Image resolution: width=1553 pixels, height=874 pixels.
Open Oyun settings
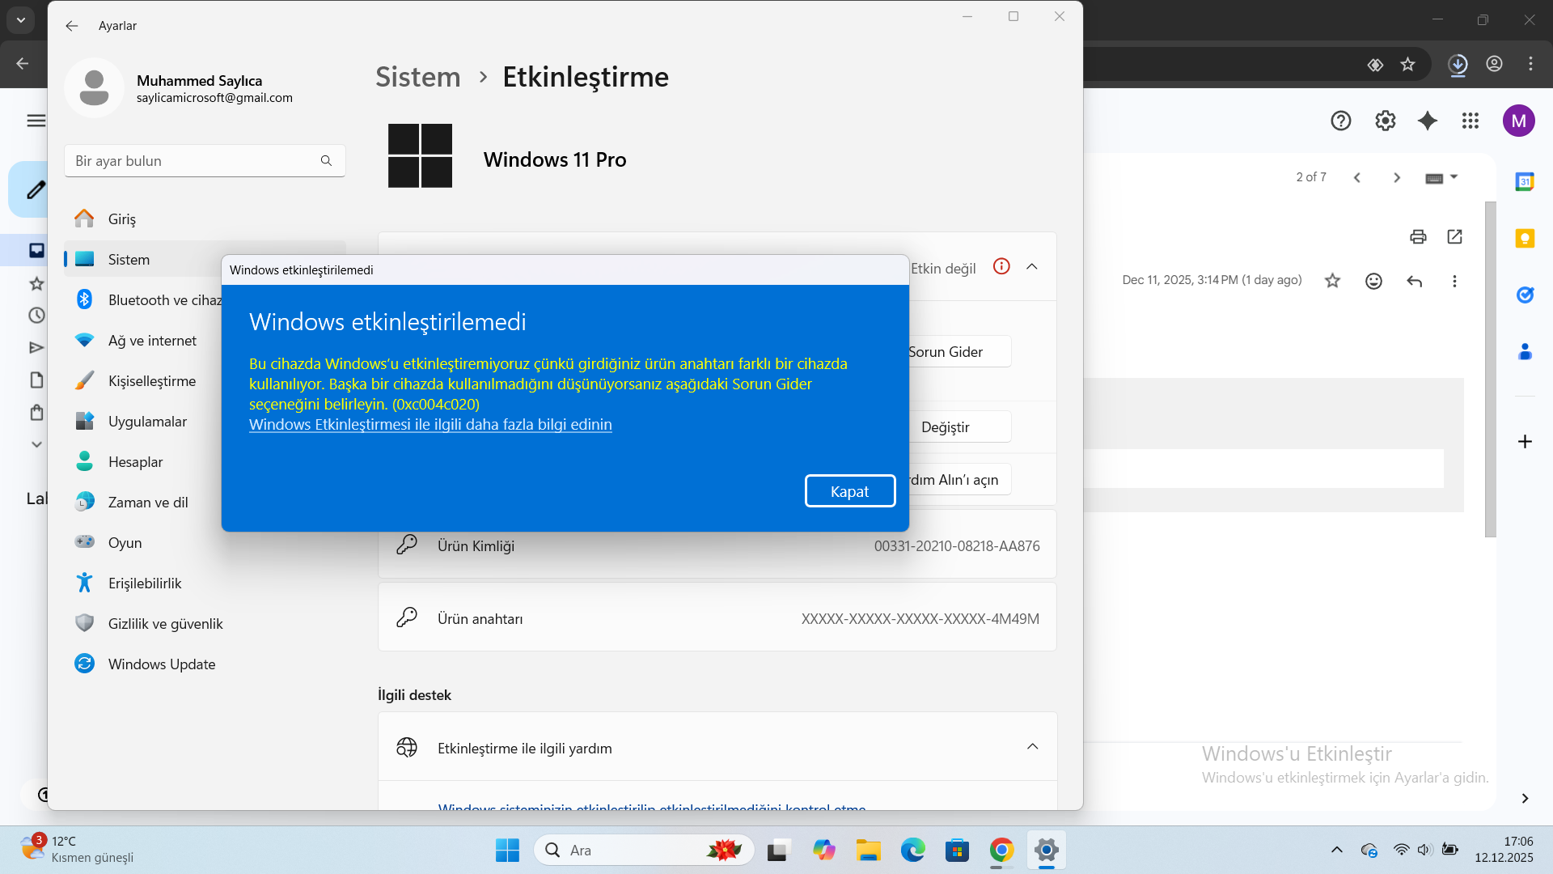click(x=205, y=543)
